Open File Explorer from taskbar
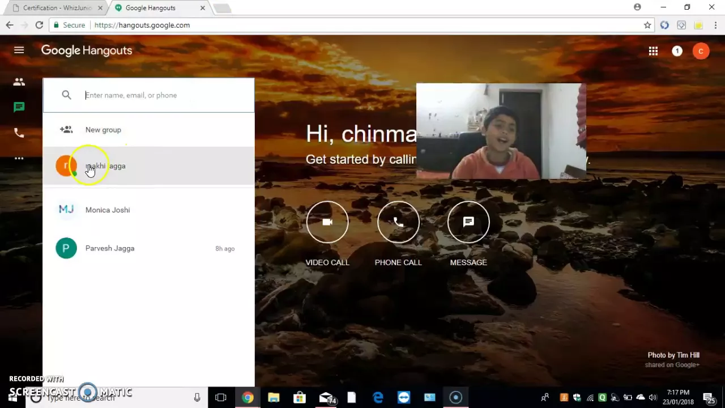The width and height of the screenshot is (725, 408). [x=274, y=398]
